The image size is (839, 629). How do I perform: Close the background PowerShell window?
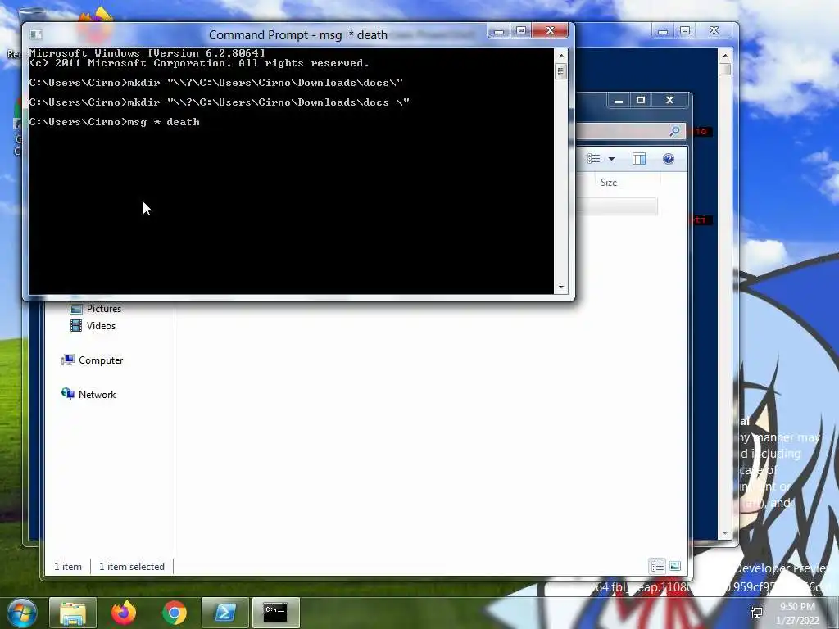pyautogui.click(x=714, y=32)
